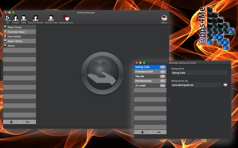The height and width of the screenshot is (148, 238).
Task: Click the split view divider handle
Action: (169, 99)
